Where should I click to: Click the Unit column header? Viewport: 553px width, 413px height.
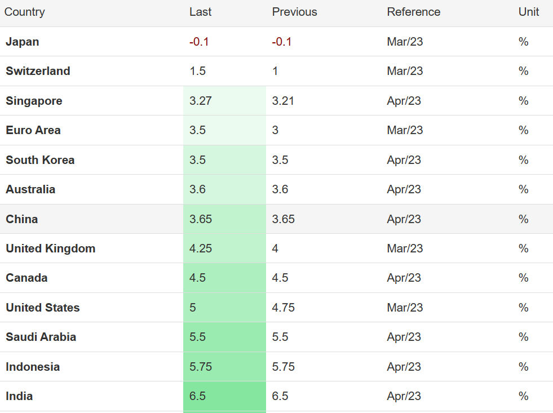click(528, 12)
